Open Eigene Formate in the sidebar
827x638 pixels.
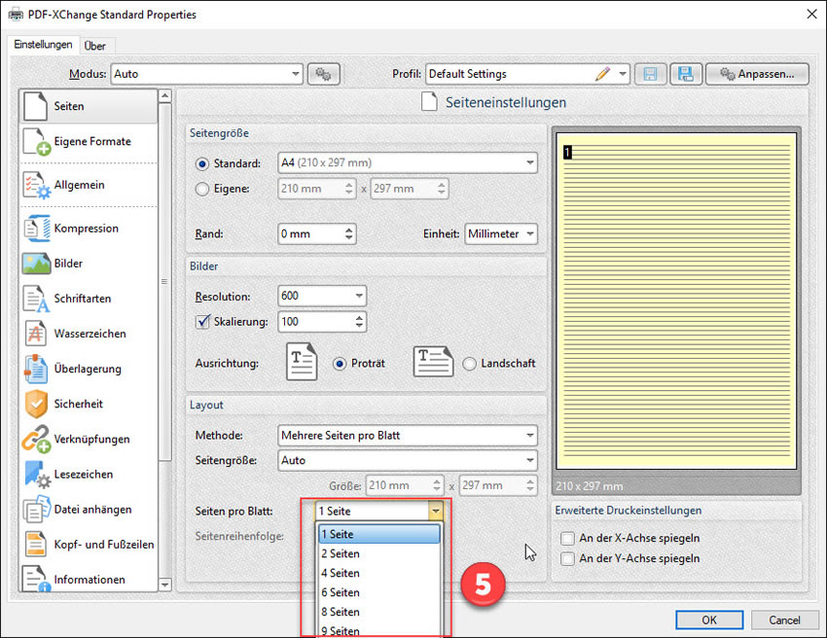click(x=89, y=141)
